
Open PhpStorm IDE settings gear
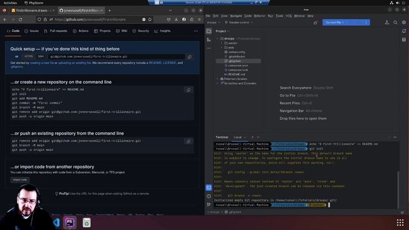coord(404,23)
